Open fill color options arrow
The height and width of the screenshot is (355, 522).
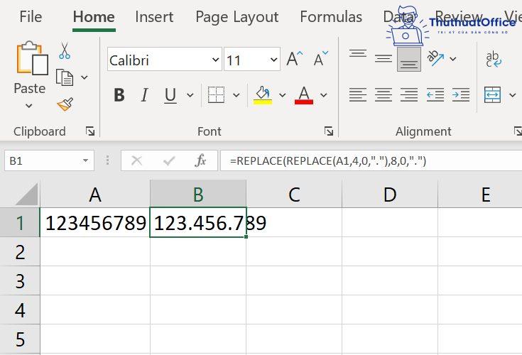tap(283, 95)
